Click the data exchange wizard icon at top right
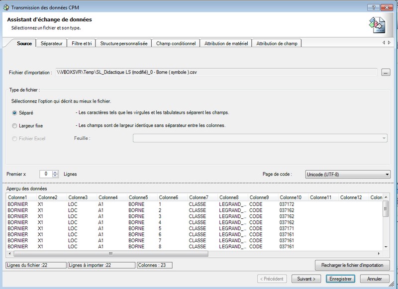398x289 pixels. (376, 24)
